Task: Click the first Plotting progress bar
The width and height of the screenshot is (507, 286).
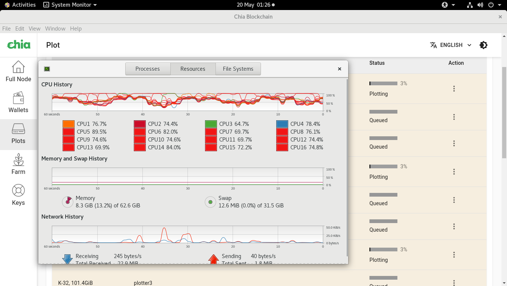Action: tap(383, 83)
